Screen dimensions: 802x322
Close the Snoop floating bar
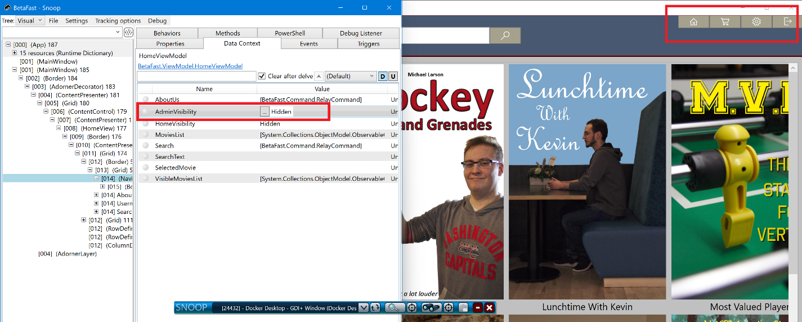point(489,307)
